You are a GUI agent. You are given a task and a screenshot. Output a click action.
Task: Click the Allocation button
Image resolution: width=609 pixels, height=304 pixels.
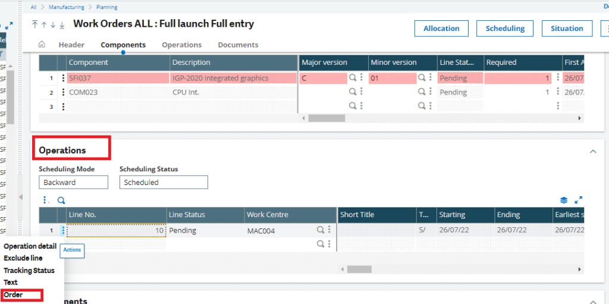[441, 29]
